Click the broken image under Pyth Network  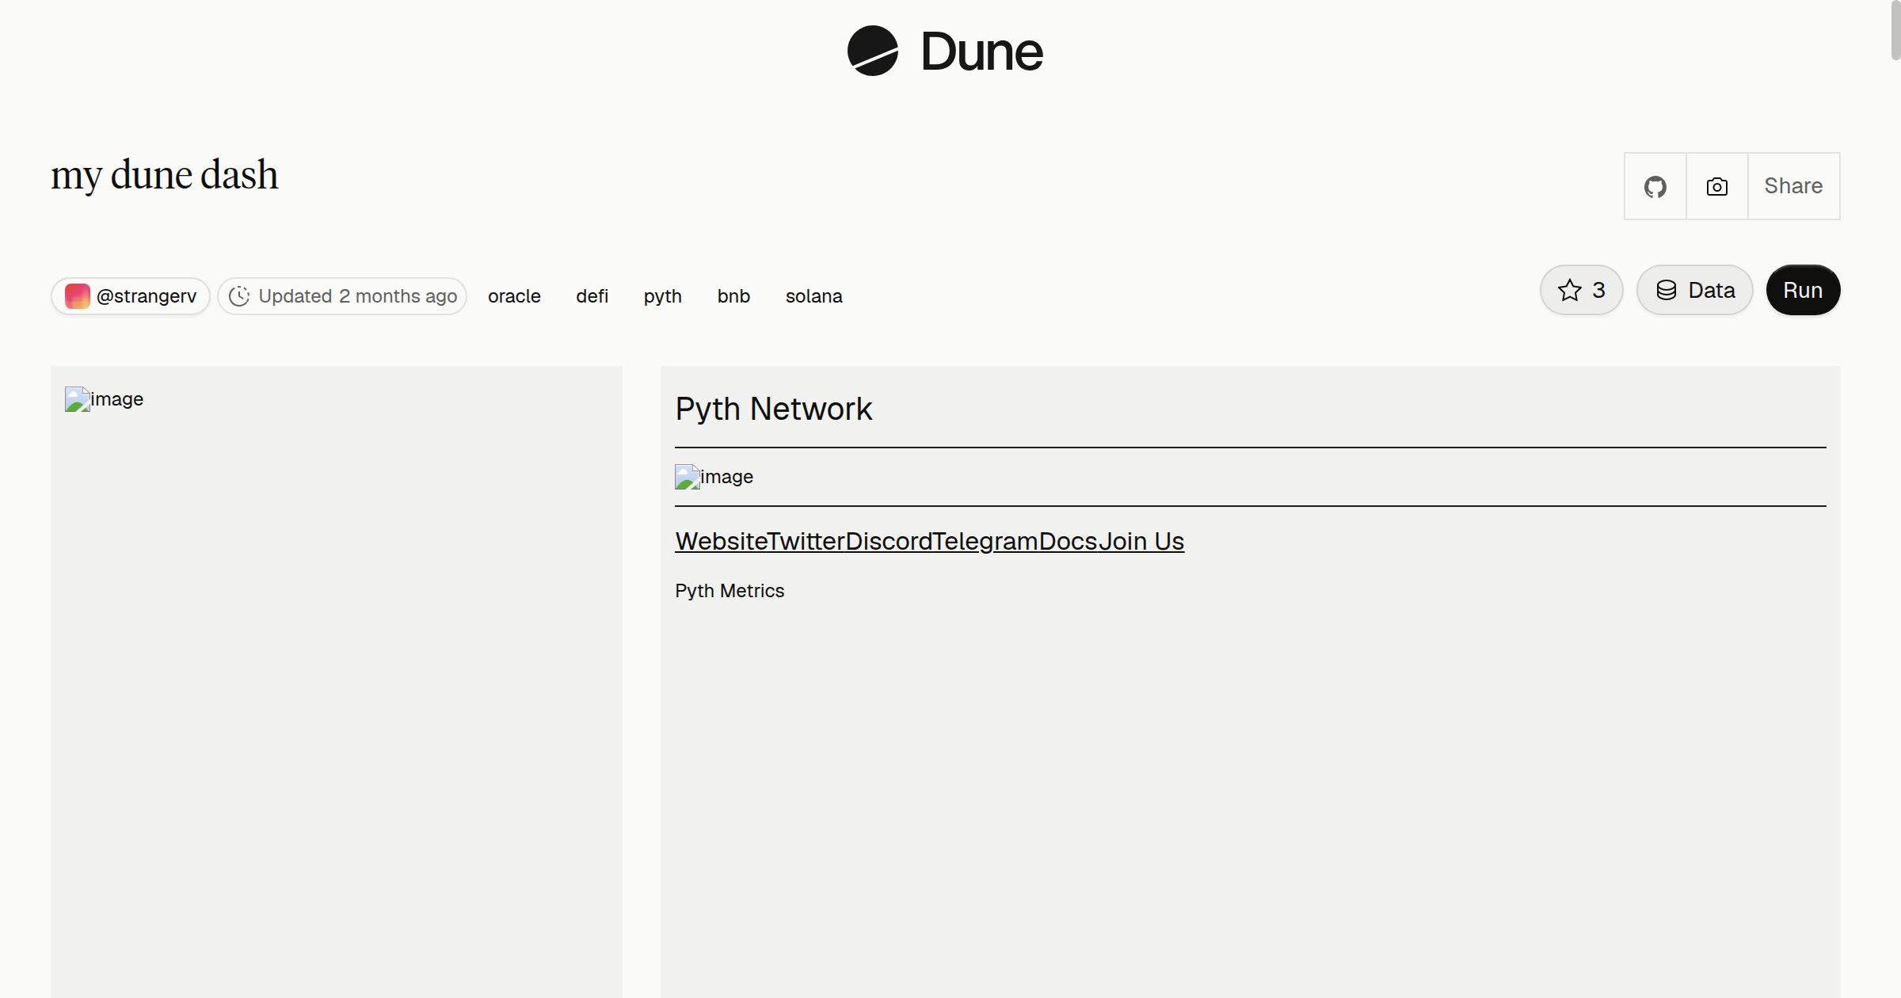(714, 477)
